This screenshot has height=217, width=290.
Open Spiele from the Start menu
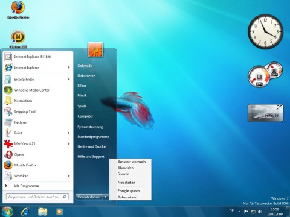click(x=82, y=106)
